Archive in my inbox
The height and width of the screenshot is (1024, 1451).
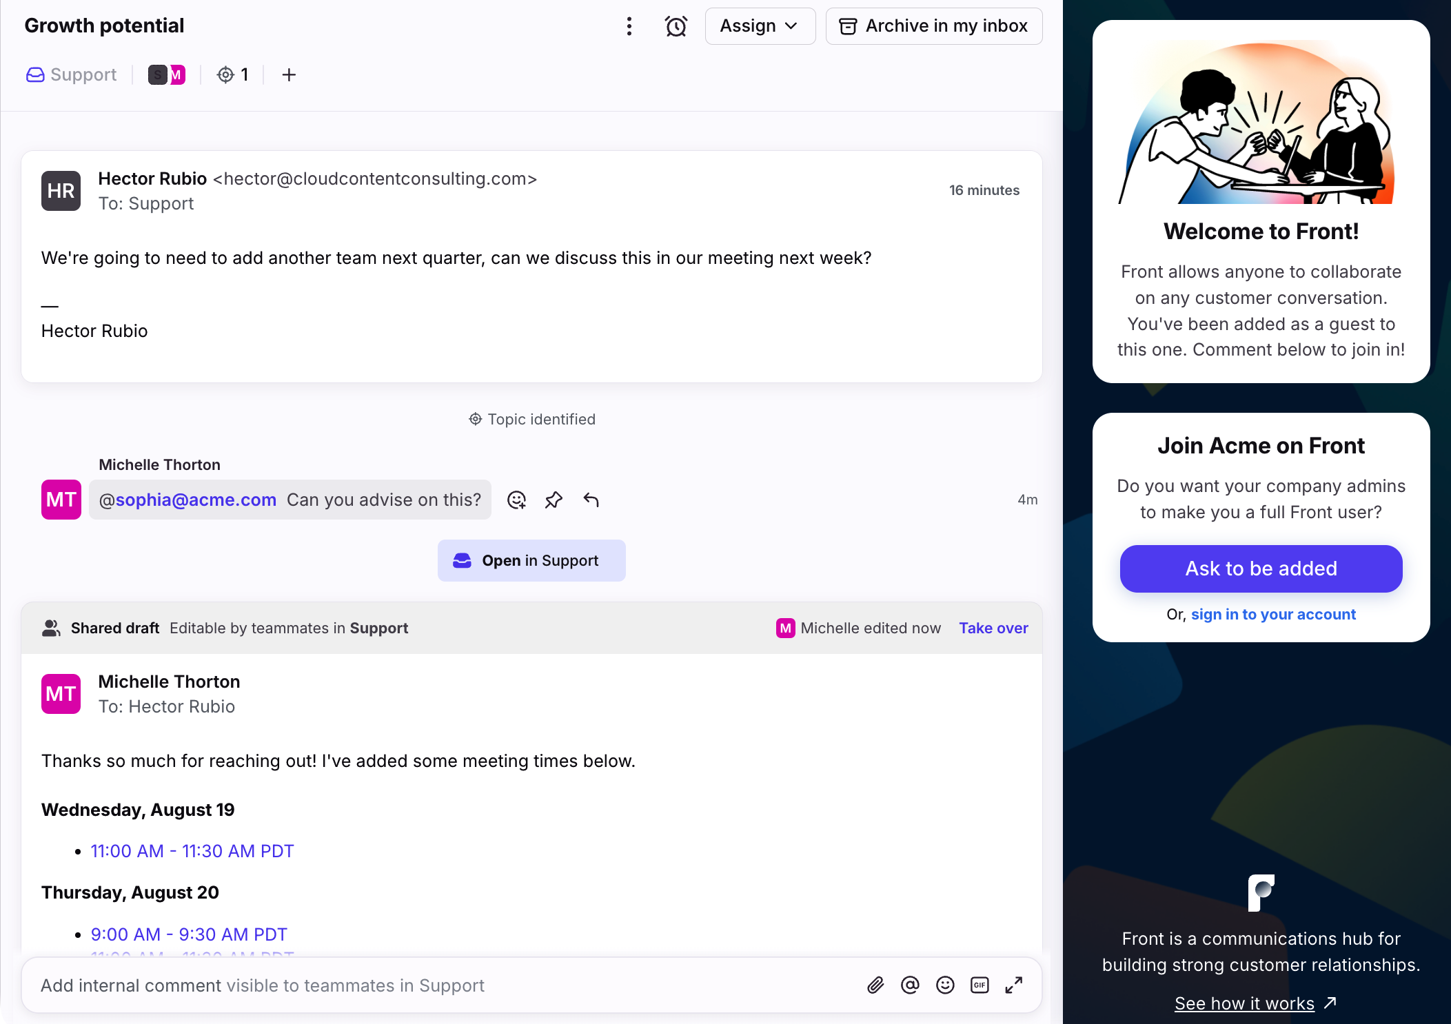click(x=933, y=26)
